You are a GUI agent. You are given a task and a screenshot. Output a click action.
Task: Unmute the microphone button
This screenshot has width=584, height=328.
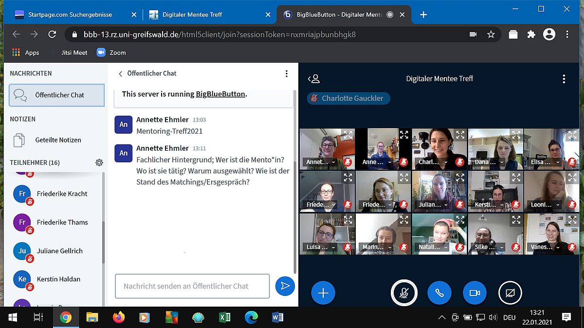(403, 293)
